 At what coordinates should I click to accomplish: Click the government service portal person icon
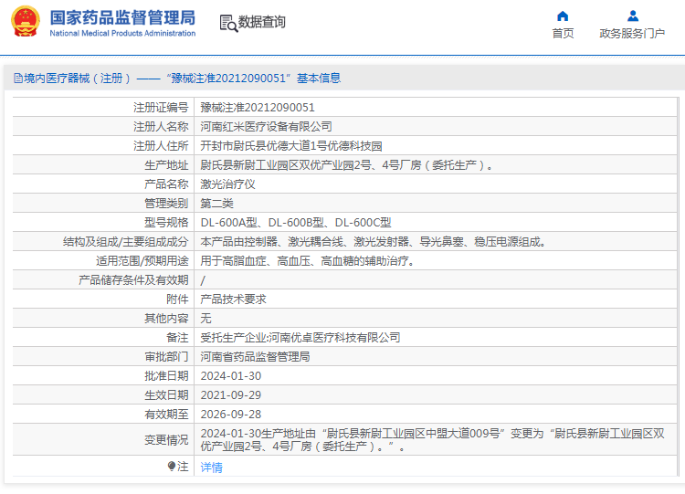pyautogui.click(x=633, y=16)
